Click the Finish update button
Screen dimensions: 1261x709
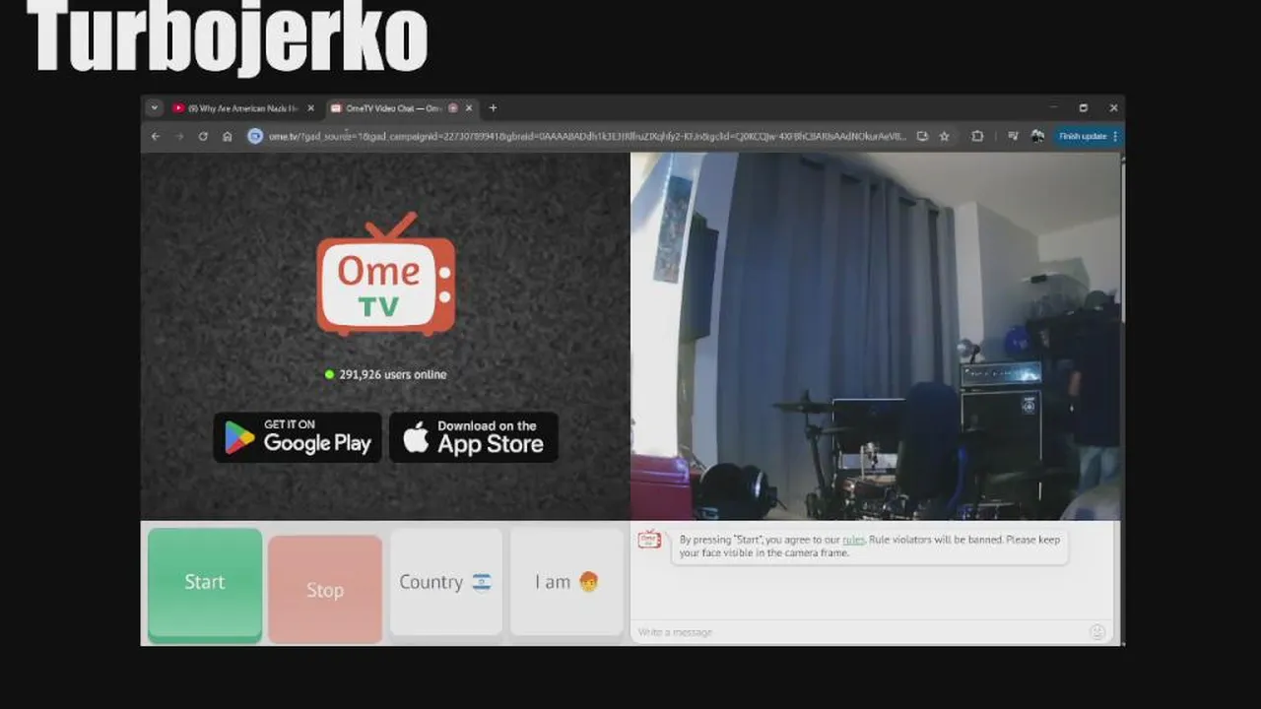[x=1088, y=136]
